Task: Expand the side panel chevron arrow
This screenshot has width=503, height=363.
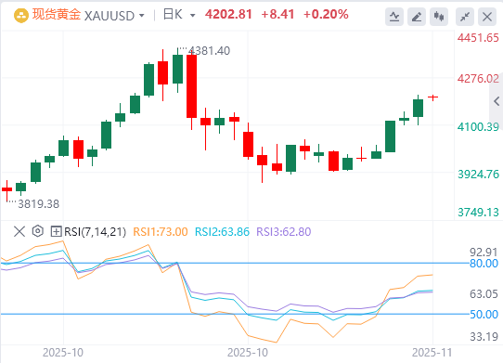Action: 497,101
